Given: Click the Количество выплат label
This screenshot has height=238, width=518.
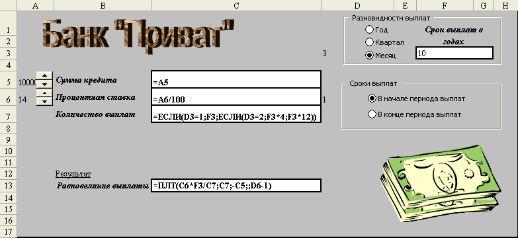Looking at the screenshot, I should point(95,114).
